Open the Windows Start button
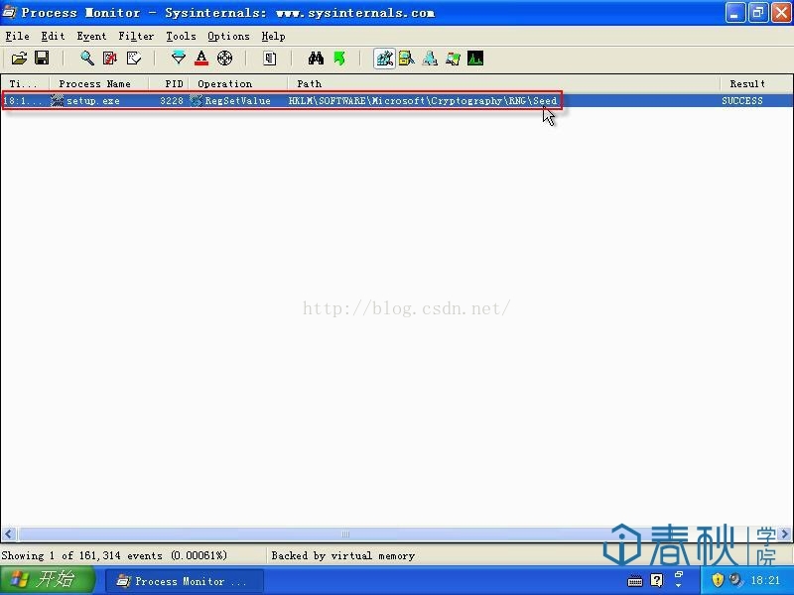 tap(48, 580)
